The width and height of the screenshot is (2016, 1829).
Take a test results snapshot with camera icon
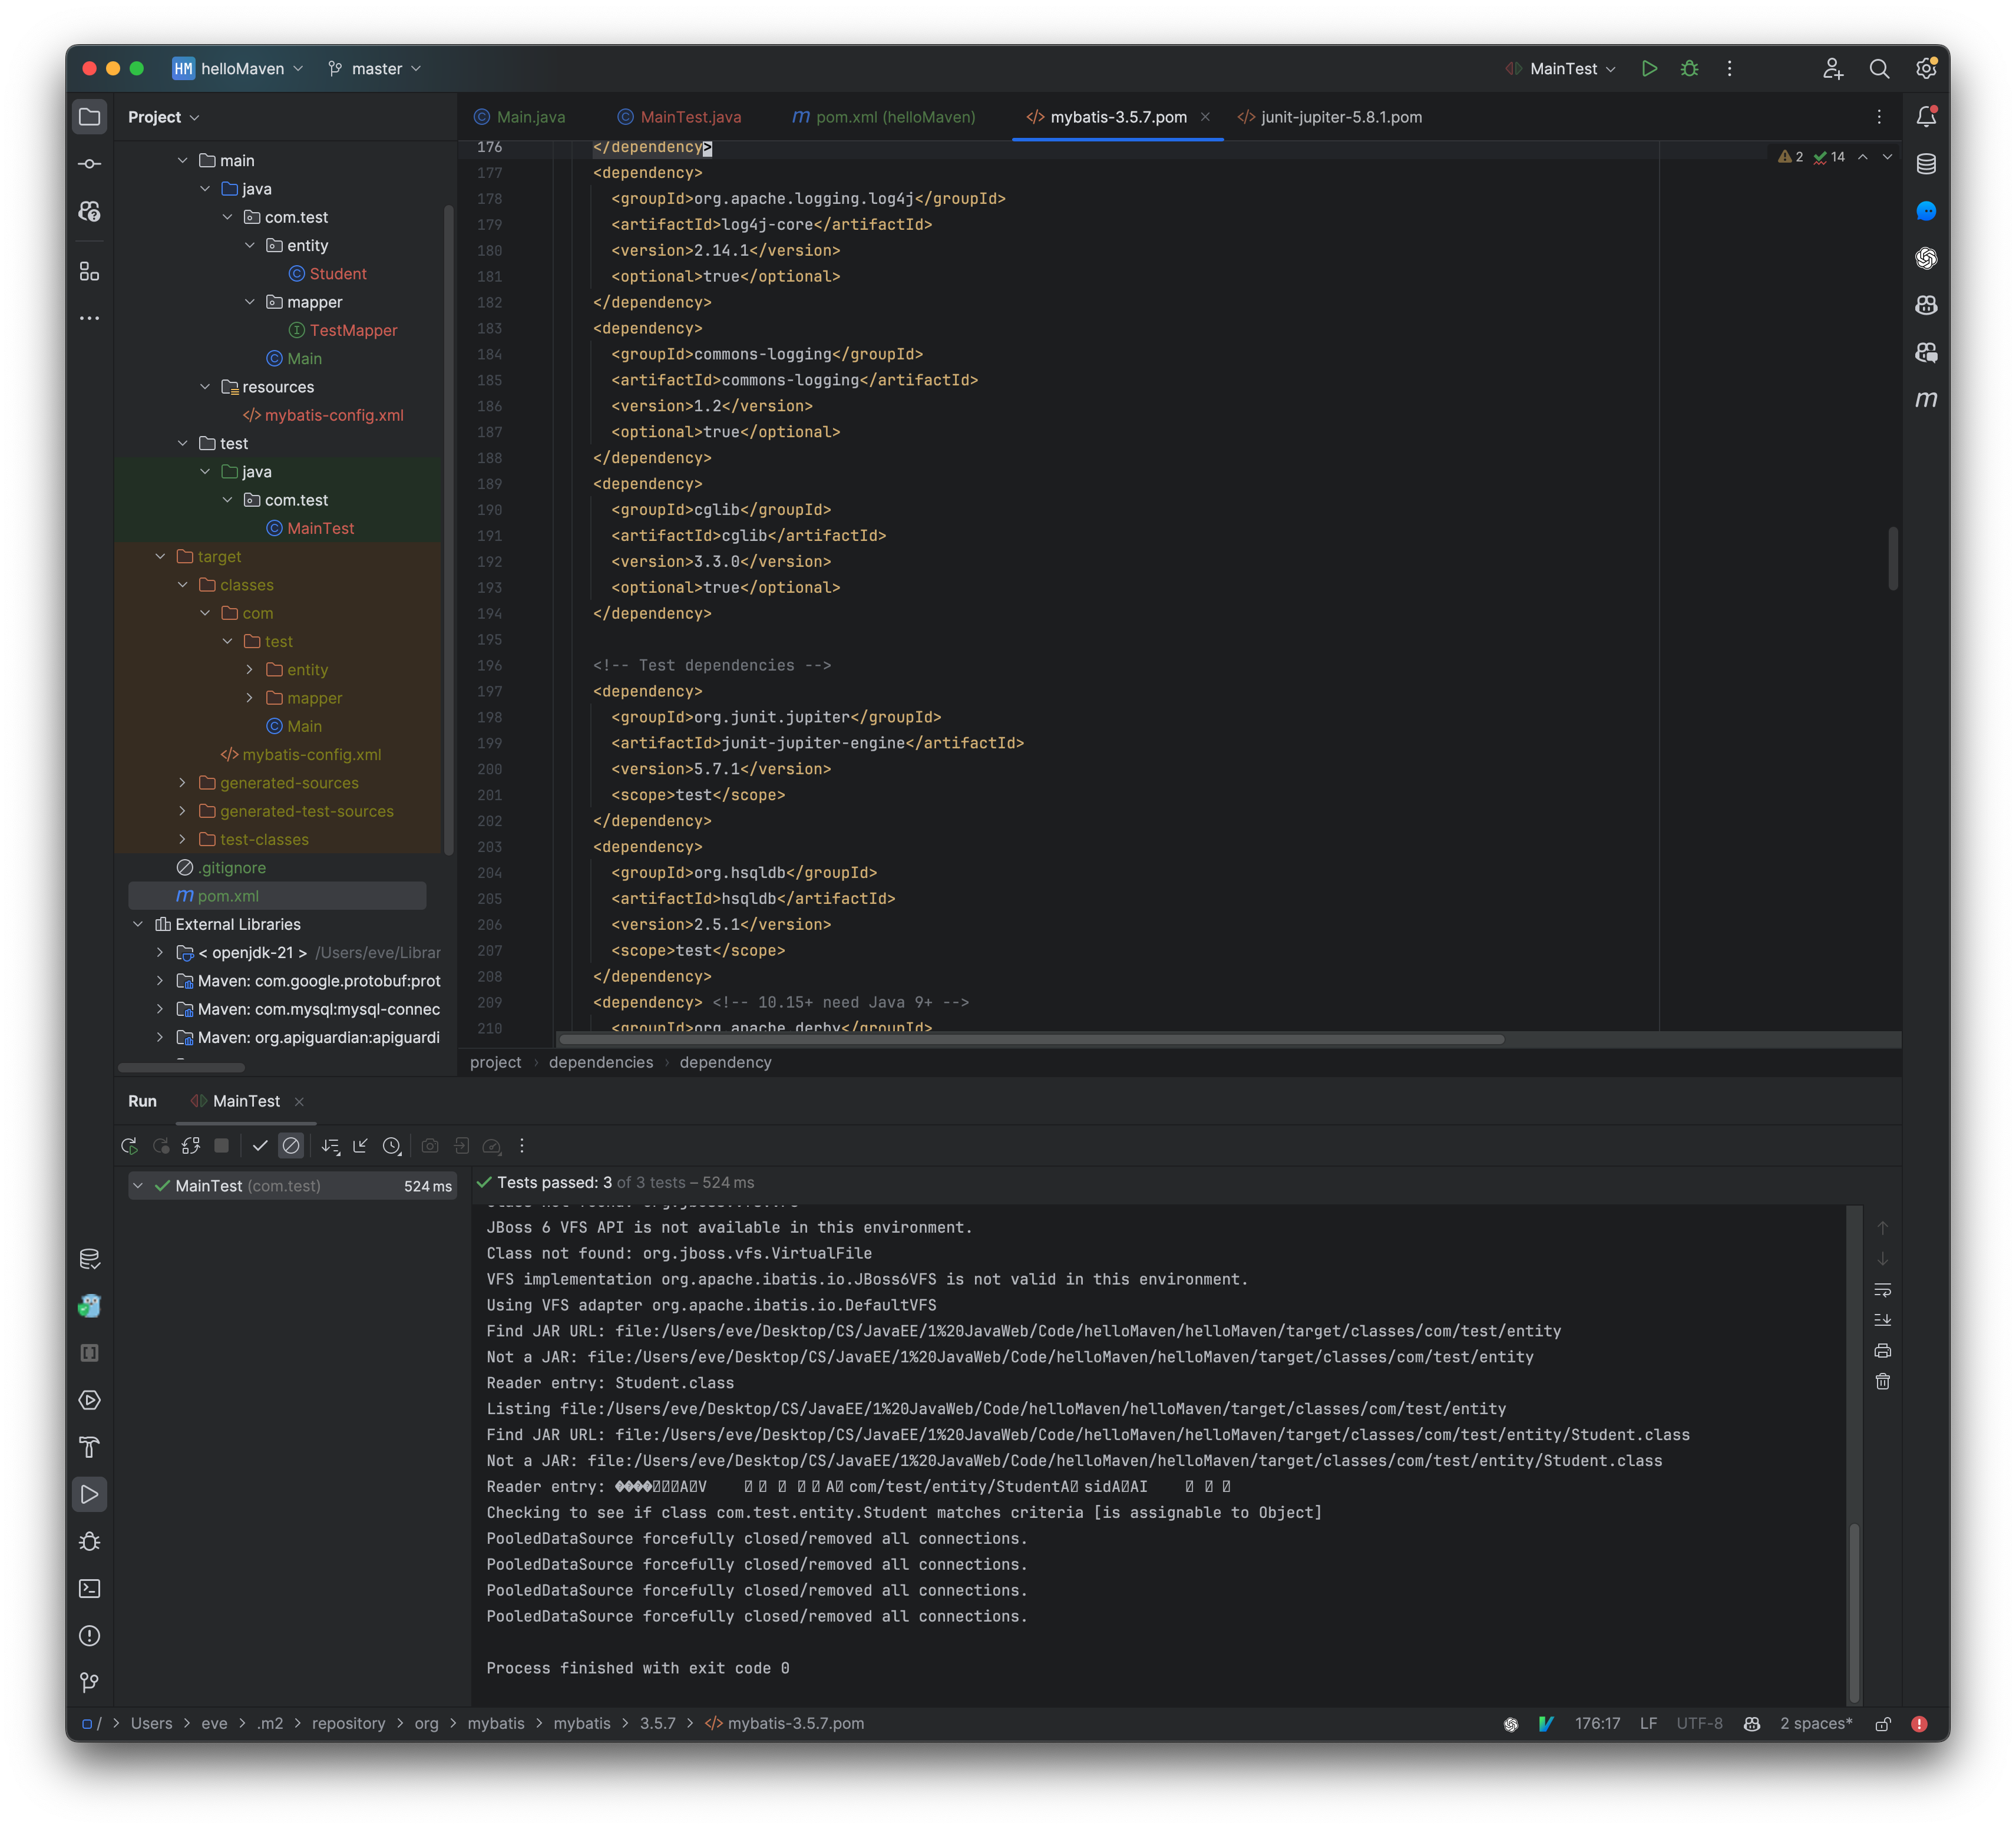[x=430, y=1146]
